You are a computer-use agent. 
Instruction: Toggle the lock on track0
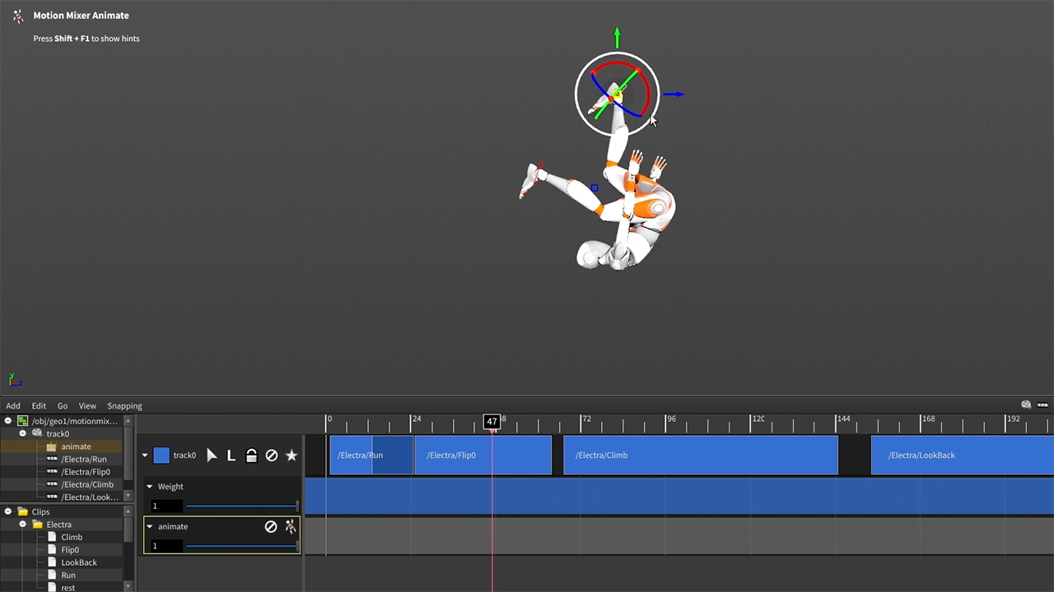[251, 456]
